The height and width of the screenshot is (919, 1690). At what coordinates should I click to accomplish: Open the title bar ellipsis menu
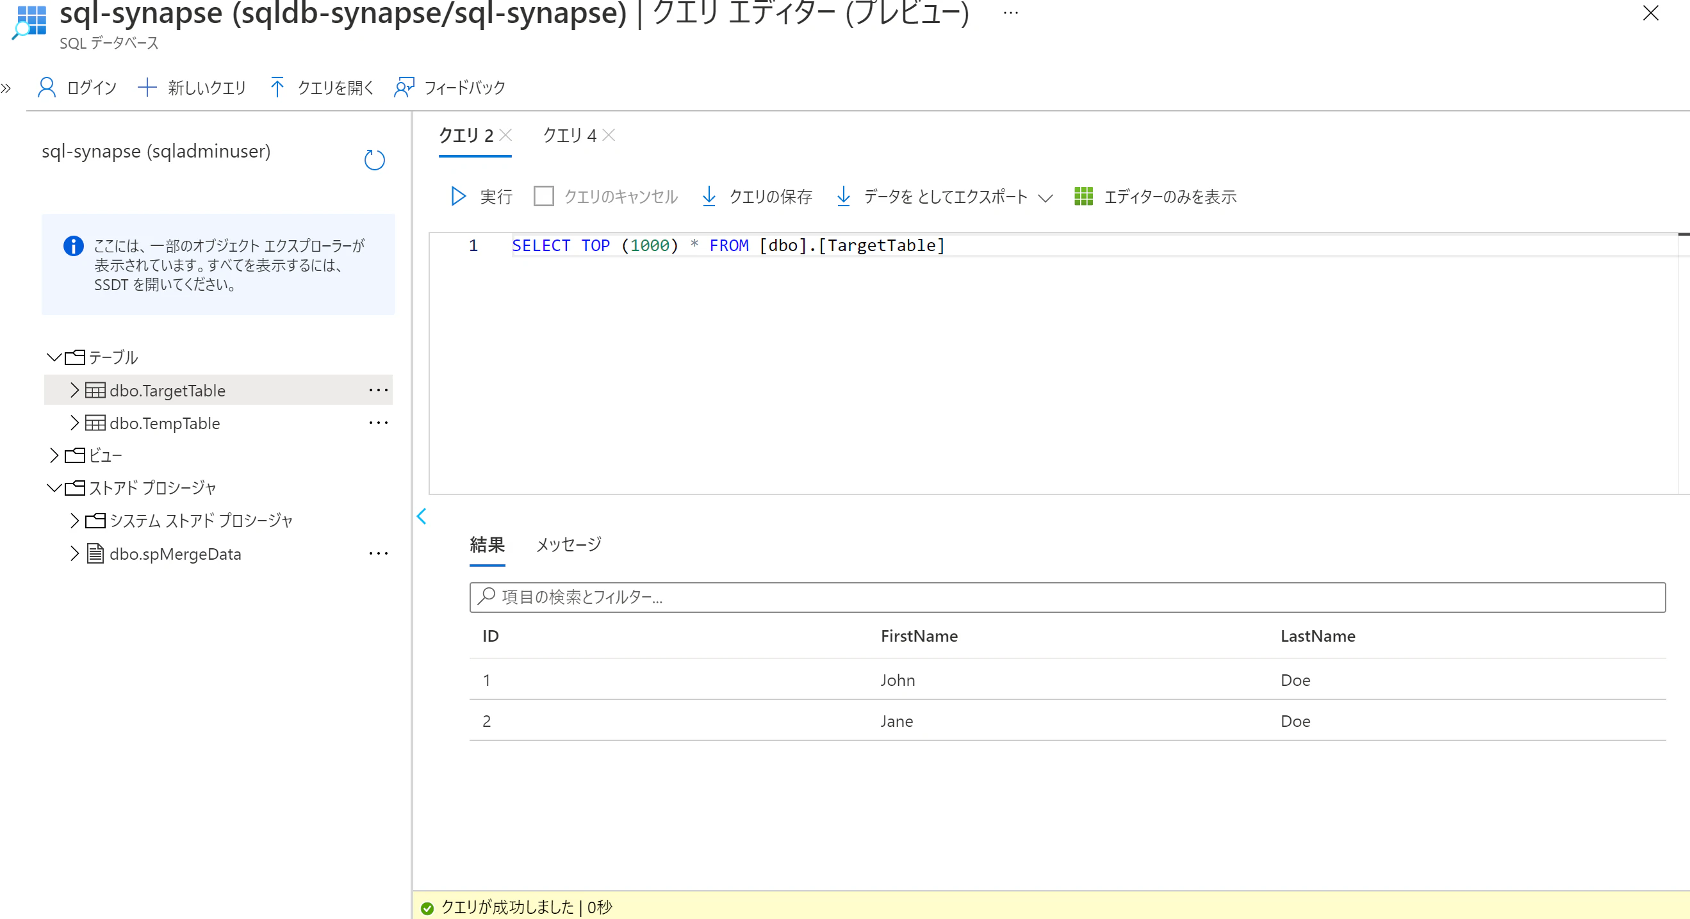1011,12
